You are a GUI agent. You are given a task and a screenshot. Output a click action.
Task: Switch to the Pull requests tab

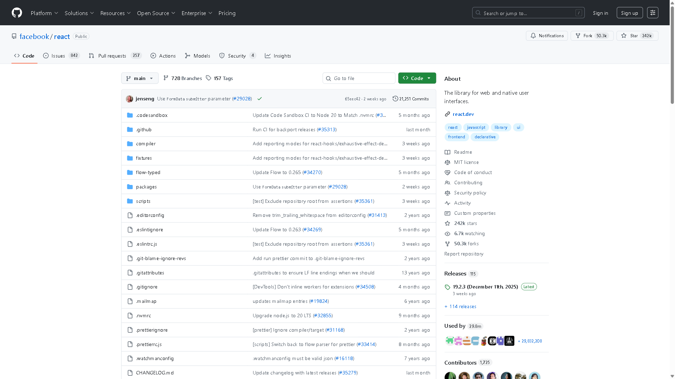[112, 55]
